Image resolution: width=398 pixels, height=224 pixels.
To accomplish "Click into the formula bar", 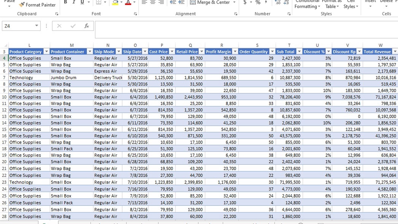I will click(246, 30).
